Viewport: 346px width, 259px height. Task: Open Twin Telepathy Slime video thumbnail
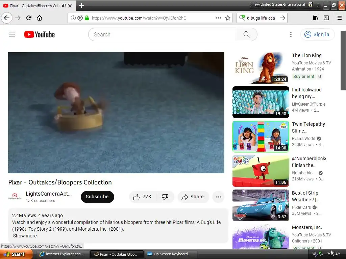[x=261, y=137]
